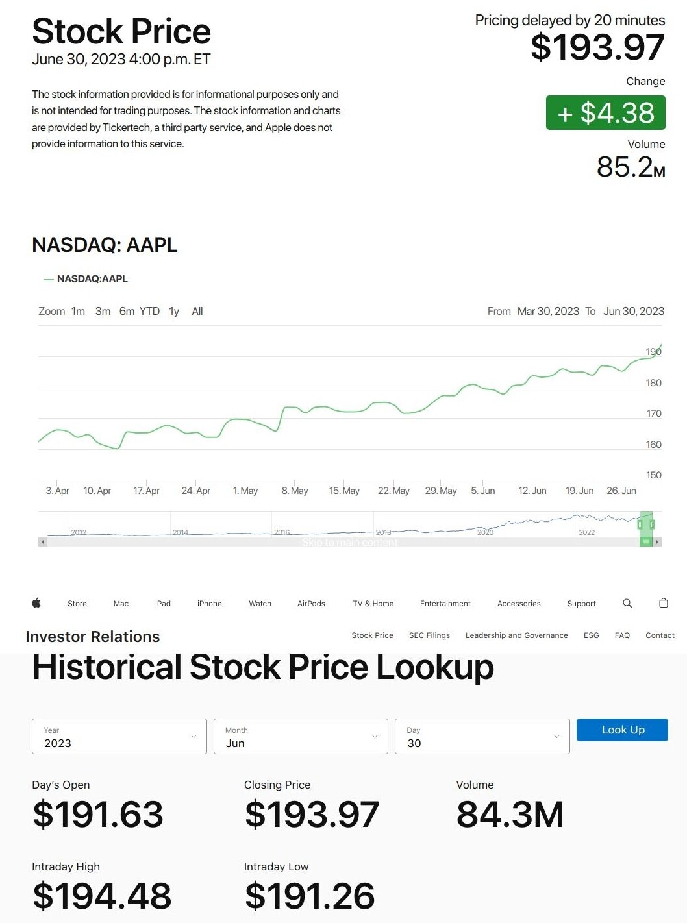Click navigator right scroll arrow
687x923 pixels.
point(657,541)
